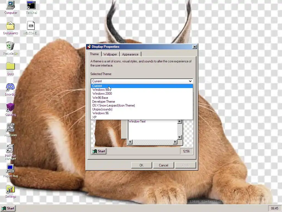Click the taskbar clock showing 06:45
Screen dimensions: 282x212
(275, 208)
